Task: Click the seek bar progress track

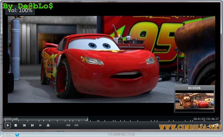Action: [x=111, y=118]
